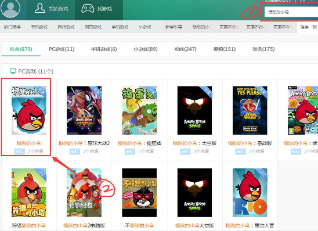Focus the search box containing 愤怒的小鸟

(x=291, y=12)
